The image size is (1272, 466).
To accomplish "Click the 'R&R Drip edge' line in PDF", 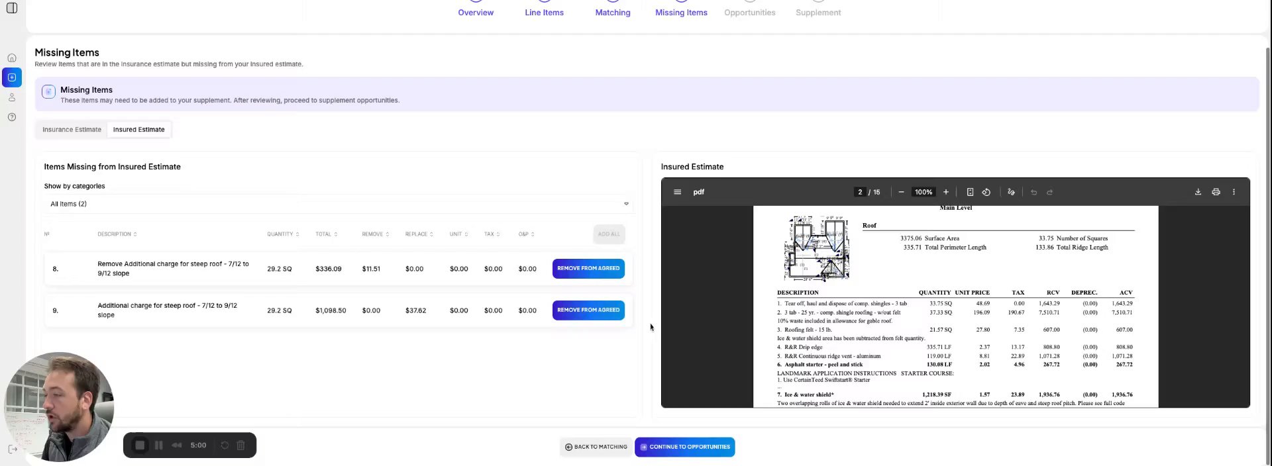I will pyautogui.click(x=955, y=347).
